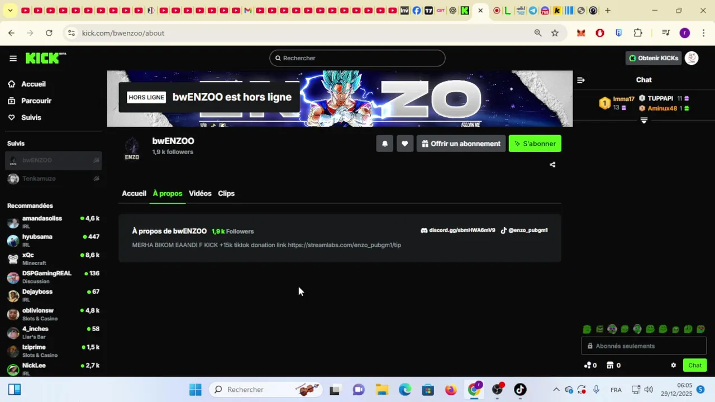This screenshot has height=402, width=715.
Task: Open the Vidéos tab
Action: (200, 193)
